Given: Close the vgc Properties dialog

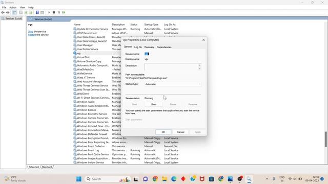Looking at the screenshot, I should pyautogui.click(x=203, y=40).
